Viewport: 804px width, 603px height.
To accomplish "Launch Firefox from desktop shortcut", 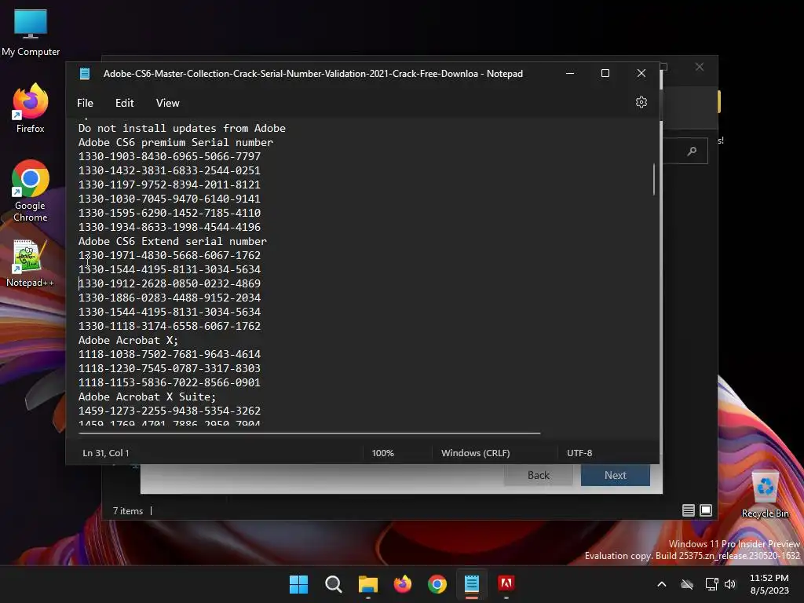I will click(x=31, y=108).
